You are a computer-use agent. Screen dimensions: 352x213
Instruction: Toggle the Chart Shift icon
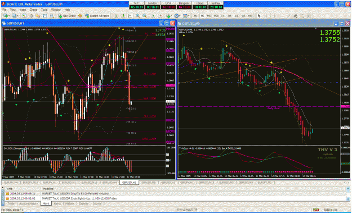160,16
